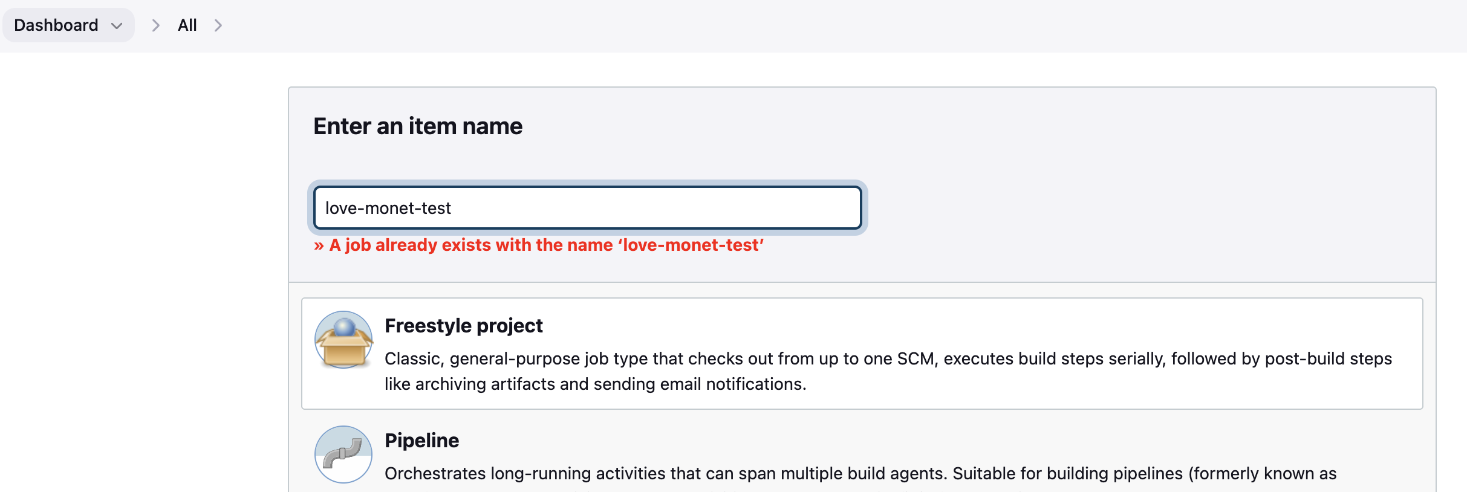The width and height of the screenshot is (1467, 492).
Task: Click the red double-arrow error symbol
Action: pyautogui.click(x=319, y=245)
